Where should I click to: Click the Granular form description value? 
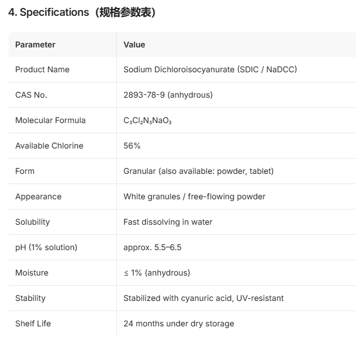pos(199,171)
